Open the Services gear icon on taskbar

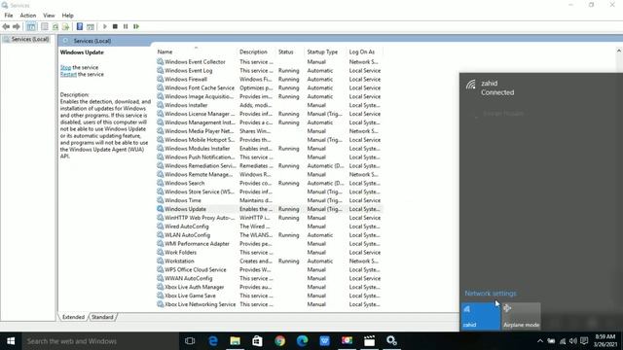point(391,341)
